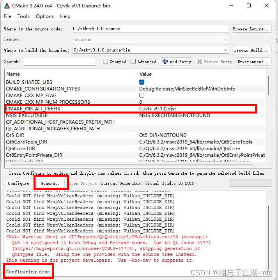Click the plus icon on Add Entry
Viewport: 278px width, 280px height.
click(x=165, y=62)
